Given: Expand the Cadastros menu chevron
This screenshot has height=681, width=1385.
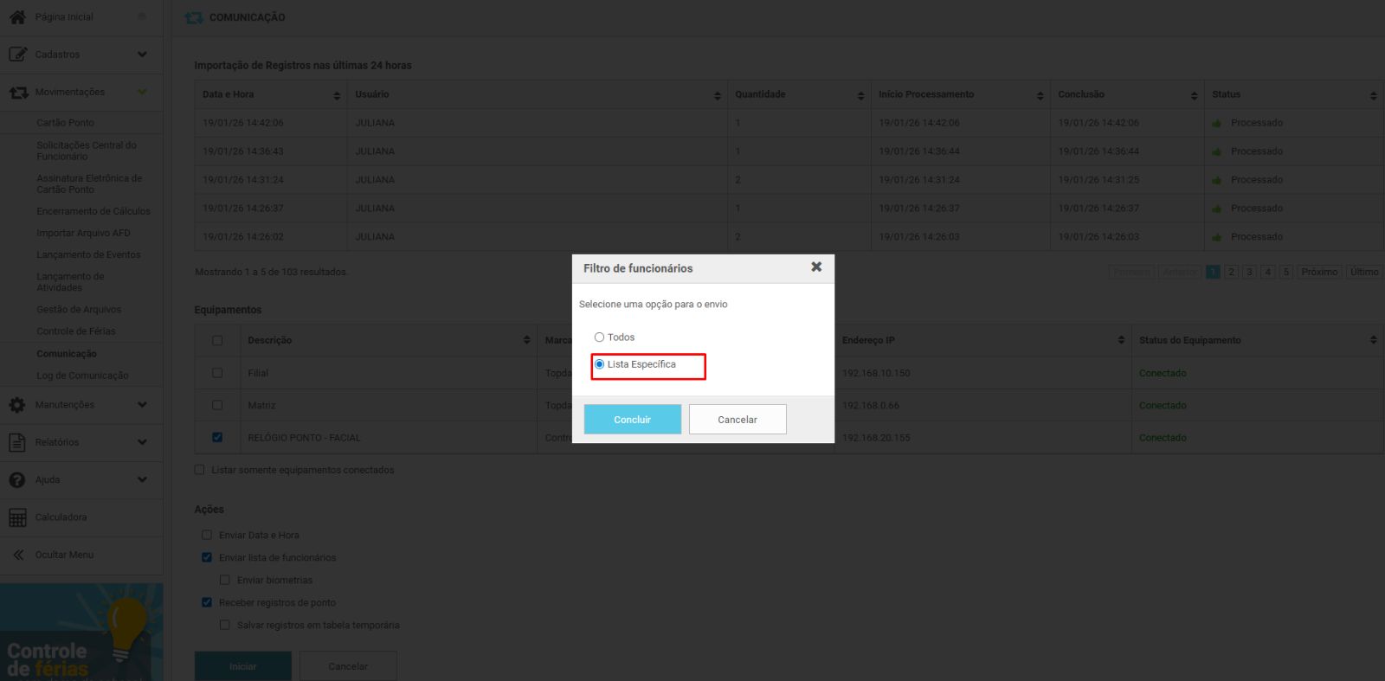Looking at the screenshot, I should [x=142, y=55].
